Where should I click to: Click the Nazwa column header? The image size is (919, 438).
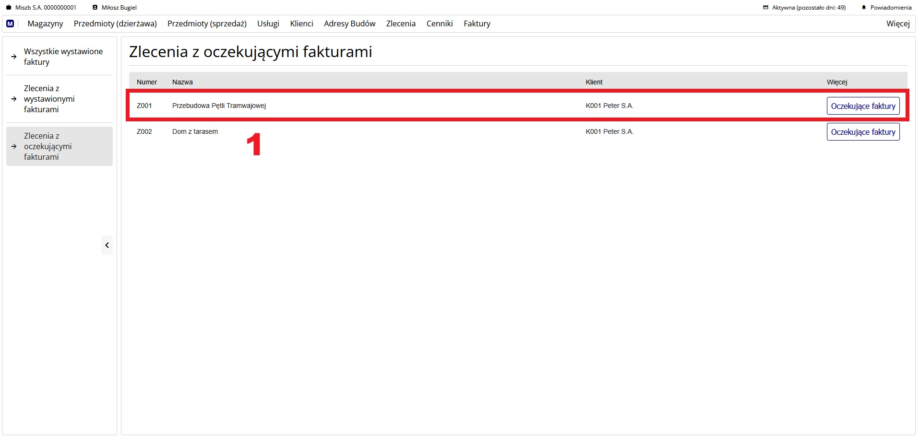tap(182, 82)
